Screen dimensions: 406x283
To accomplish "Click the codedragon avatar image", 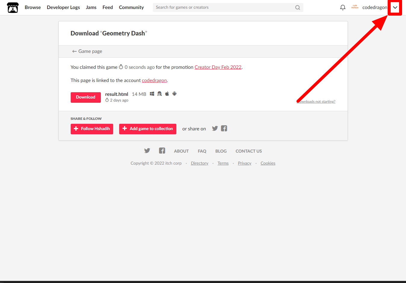I will (x=355, y=7).
